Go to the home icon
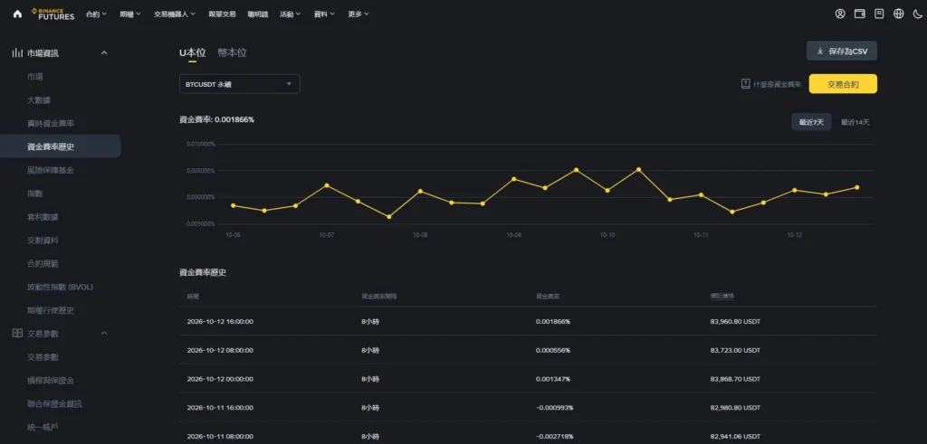The height and width of the screenshot is (444, 927). [17, 14]
